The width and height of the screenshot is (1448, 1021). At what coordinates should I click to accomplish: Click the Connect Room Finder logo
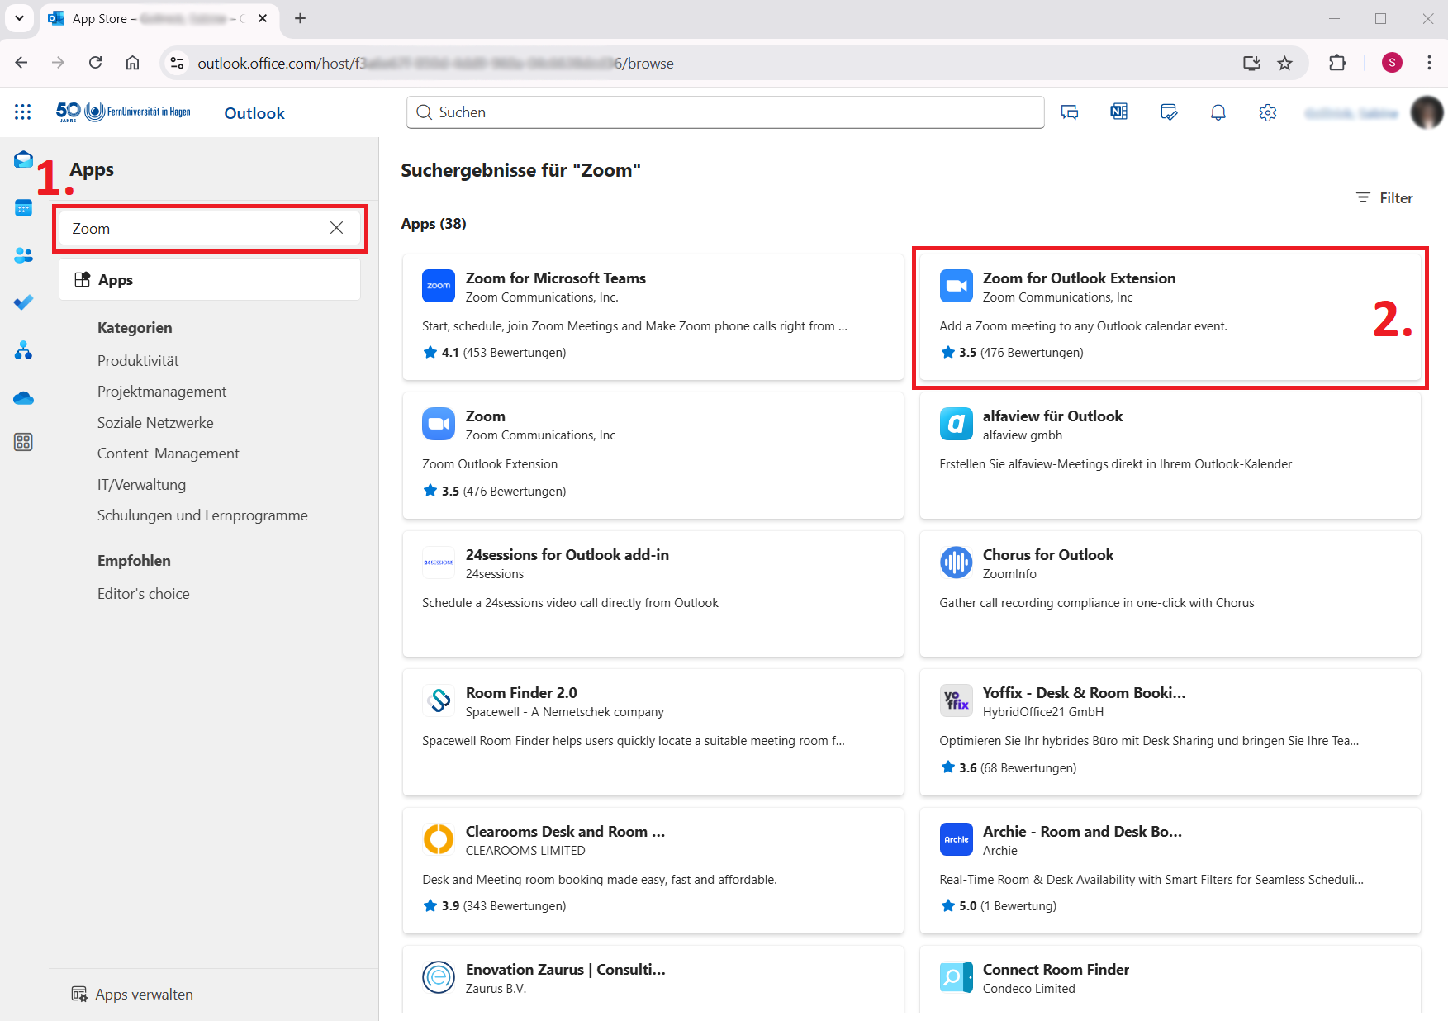pyautogui.click(x=956, y=977)
